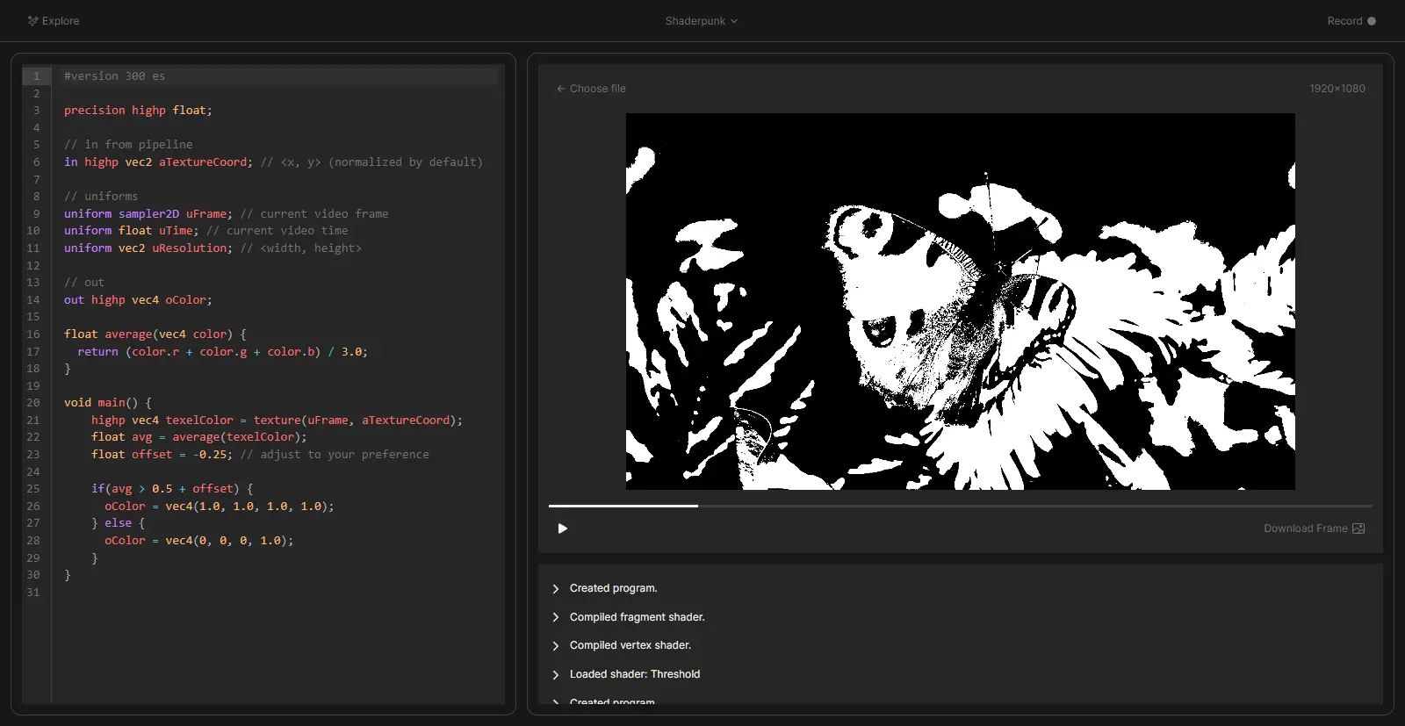Click the back arrow beside Choose file

pyautogui.click(x=560, y=89)
